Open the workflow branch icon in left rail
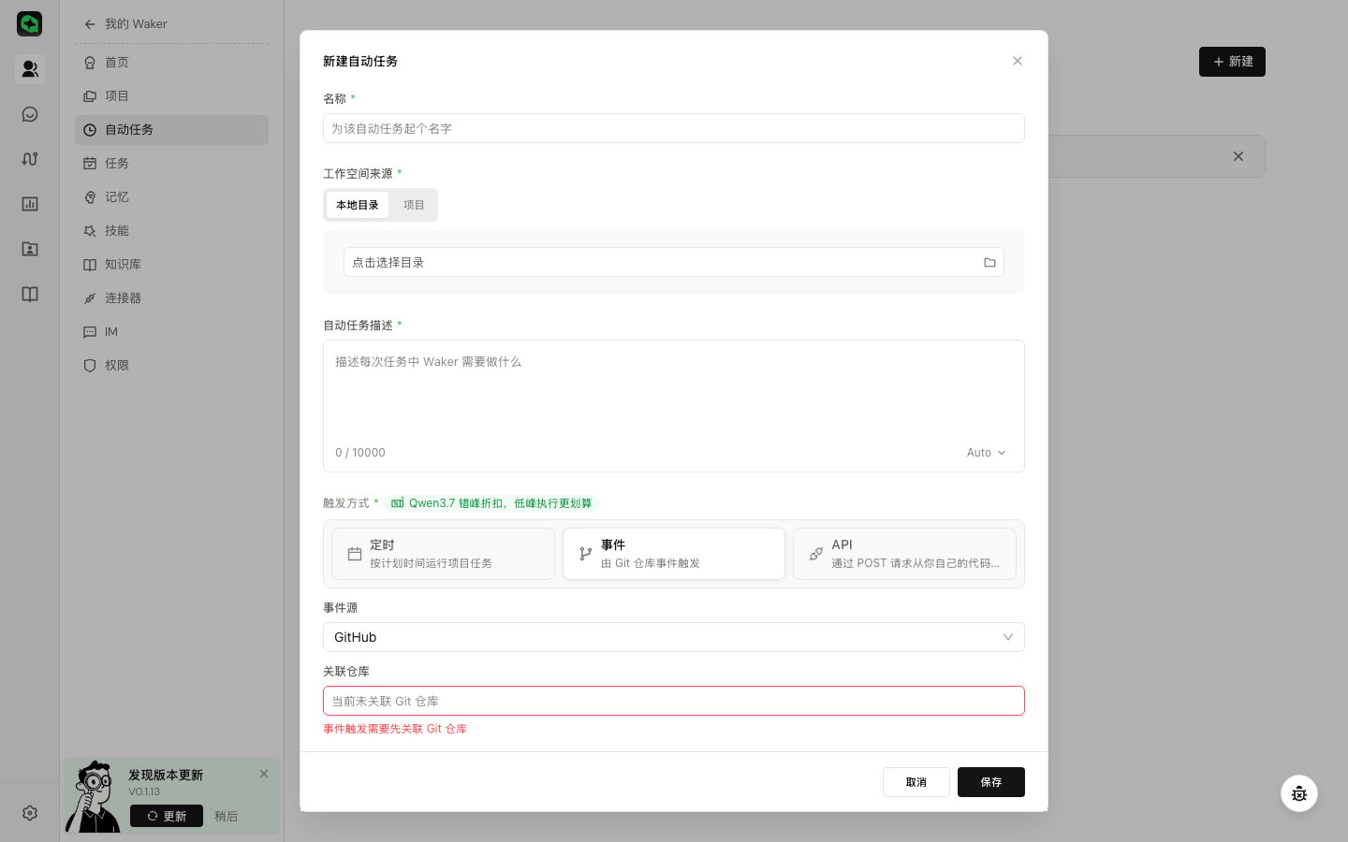This screenshot has height=842, width=1348. 30,159
